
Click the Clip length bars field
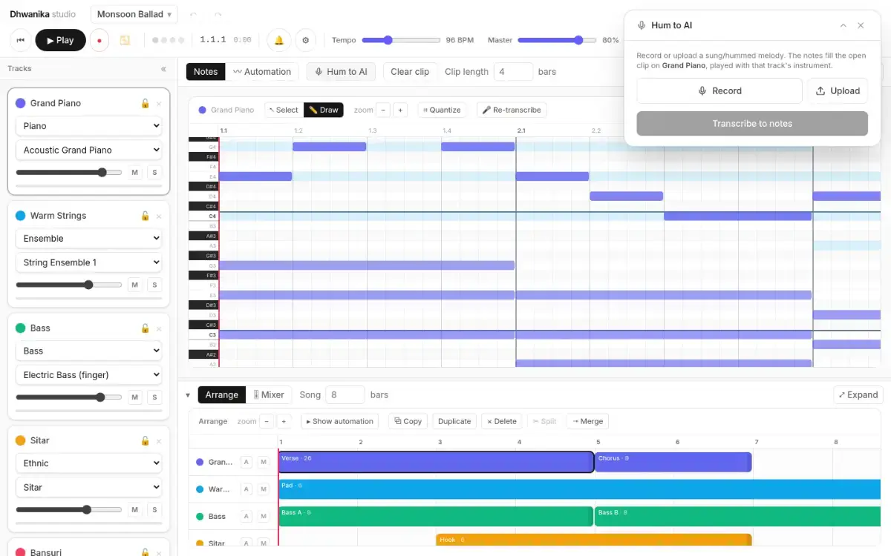pyautogui.click(x=513, y=72)
